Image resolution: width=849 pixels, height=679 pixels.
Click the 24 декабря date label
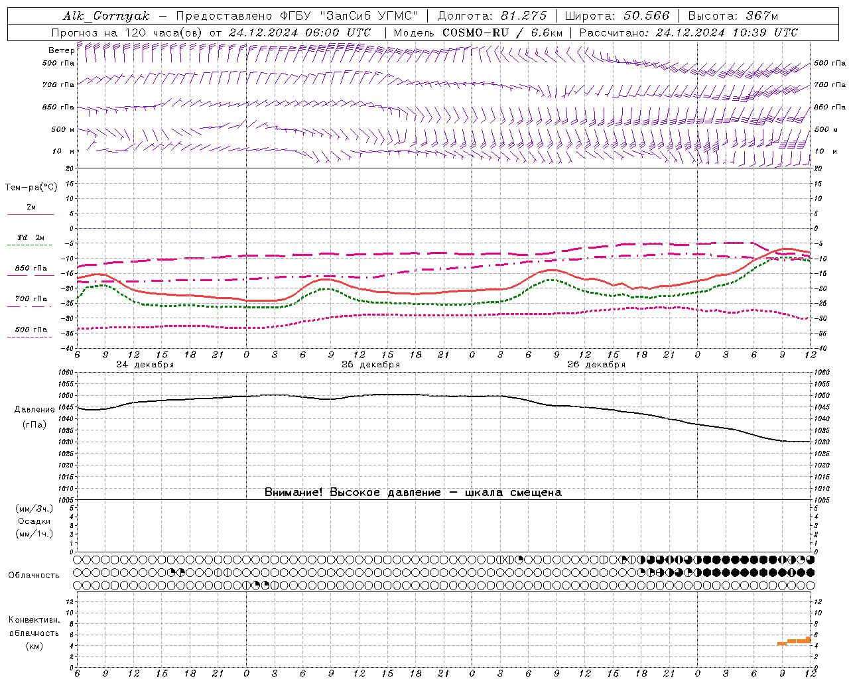(145, 365)
